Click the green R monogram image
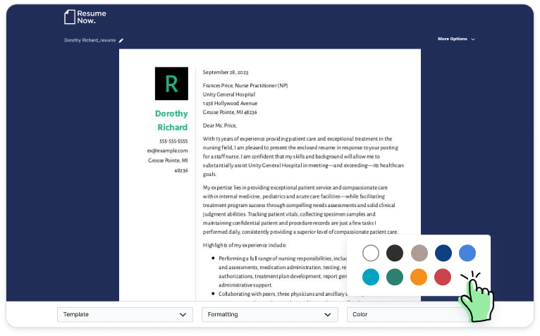This screenshot has height=336, width=540. pyautogui.click(x=171, y=84)
